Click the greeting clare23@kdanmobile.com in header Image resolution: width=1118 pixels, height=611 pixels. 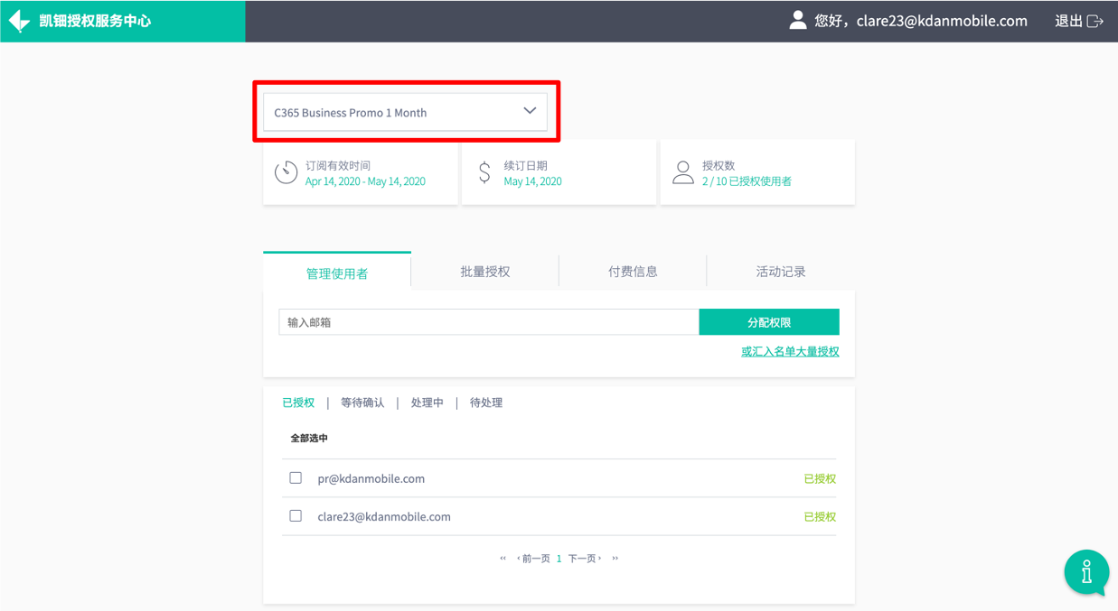click(921, 21)
